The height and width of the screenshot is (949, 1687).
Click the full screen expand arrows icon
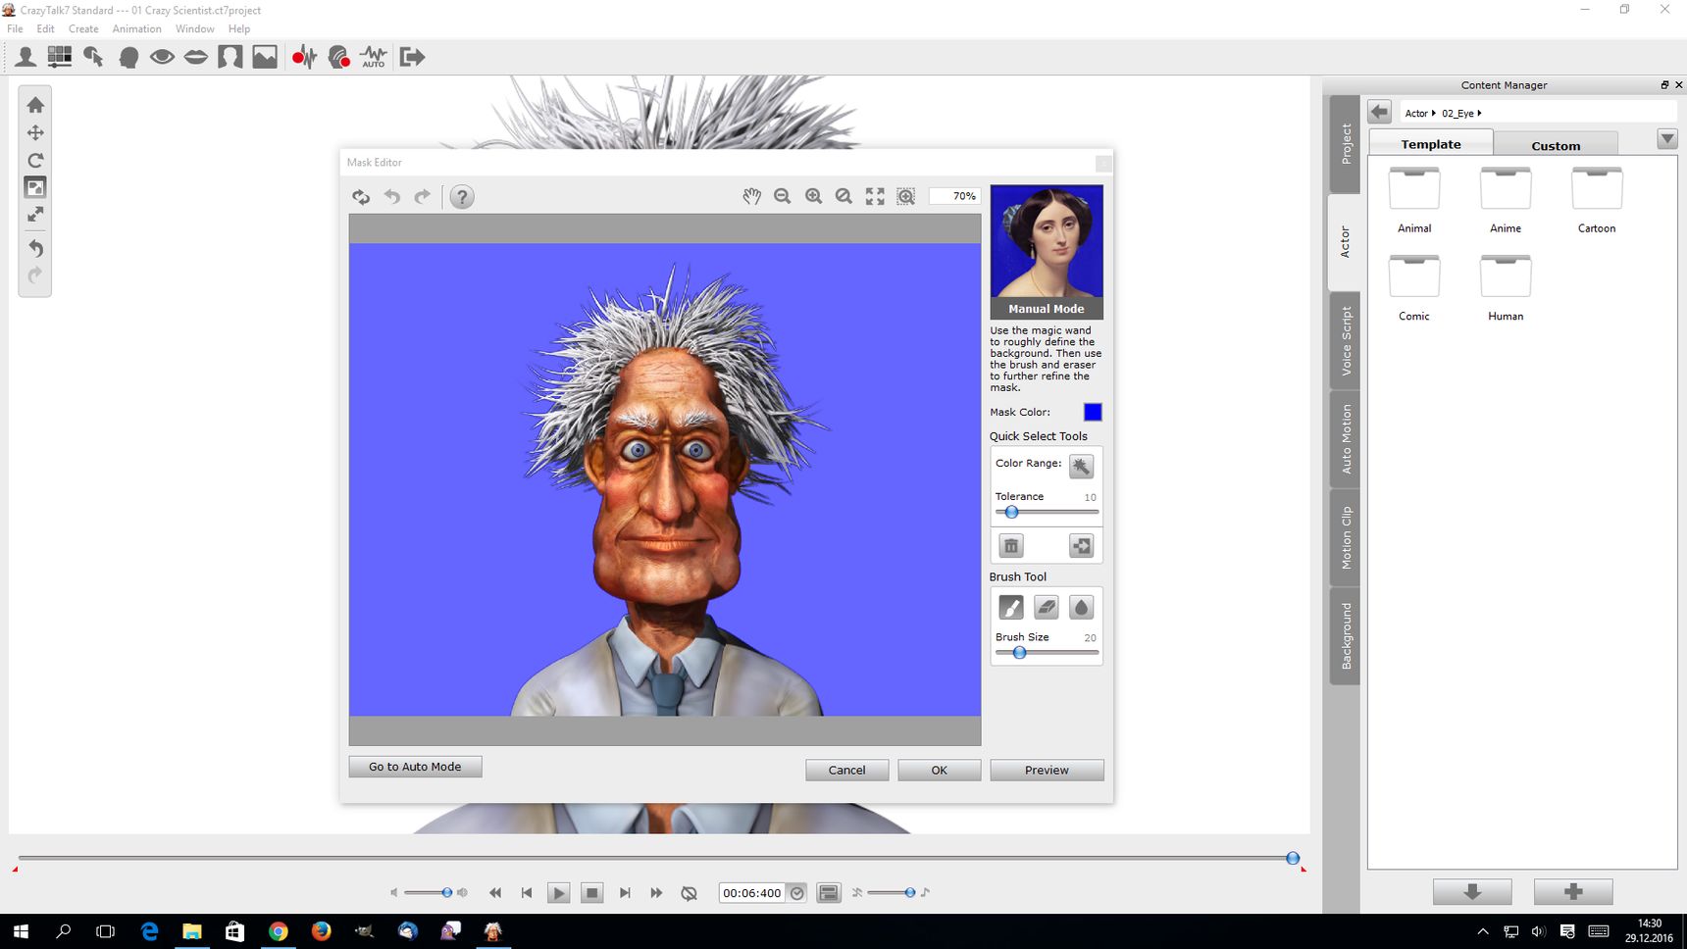35,214
